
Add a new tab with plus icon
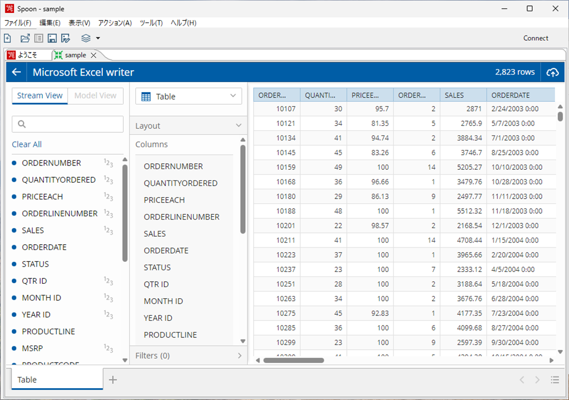[x=113, y=380]
